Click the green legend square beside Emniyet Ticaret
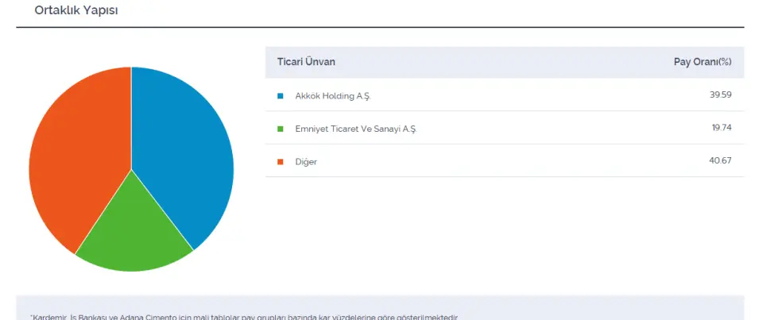 [x=280, y=129]
